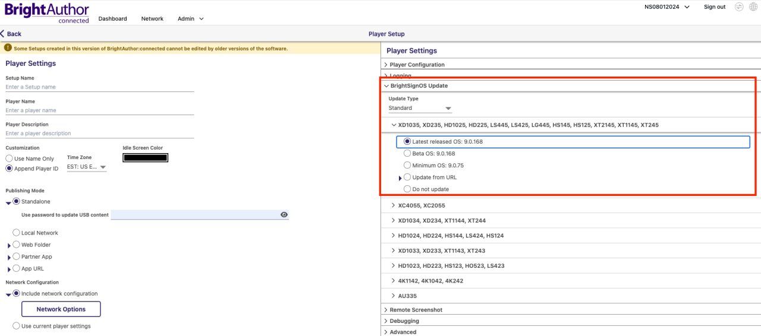Select the Beta OS 9.0.168 option
Screen dimensions: 761x336
point(407,153)
